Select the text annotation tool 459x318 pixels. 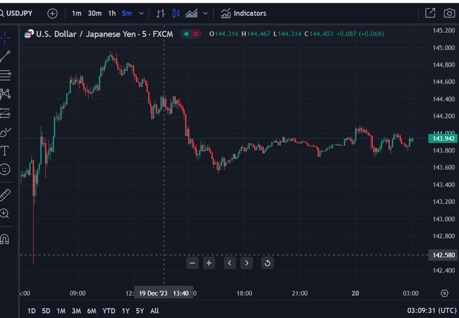pyautogui.click(x=5, y=151)
